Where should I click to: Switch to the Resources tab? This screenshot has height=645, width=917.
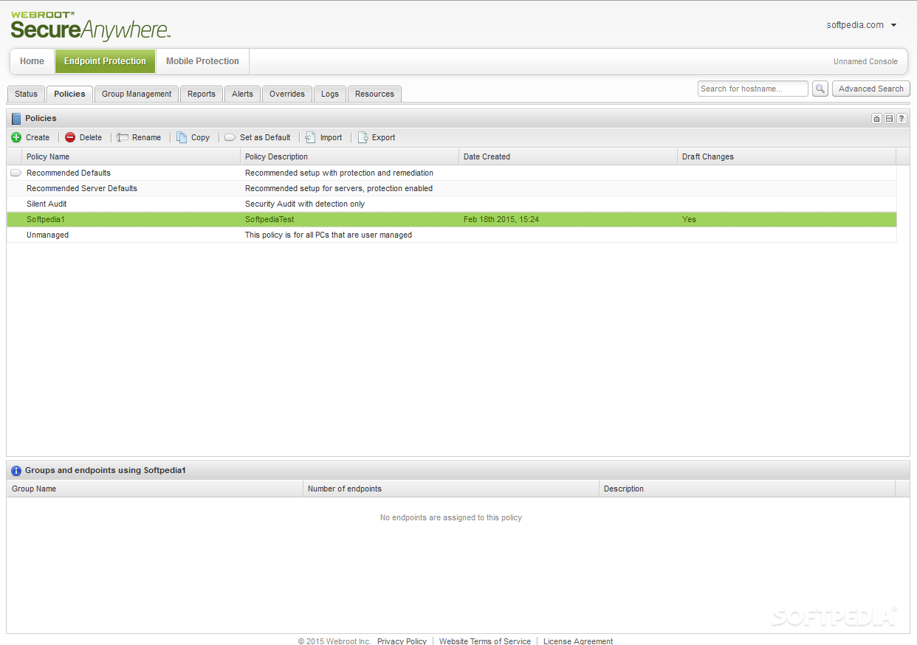coord(374,94)
